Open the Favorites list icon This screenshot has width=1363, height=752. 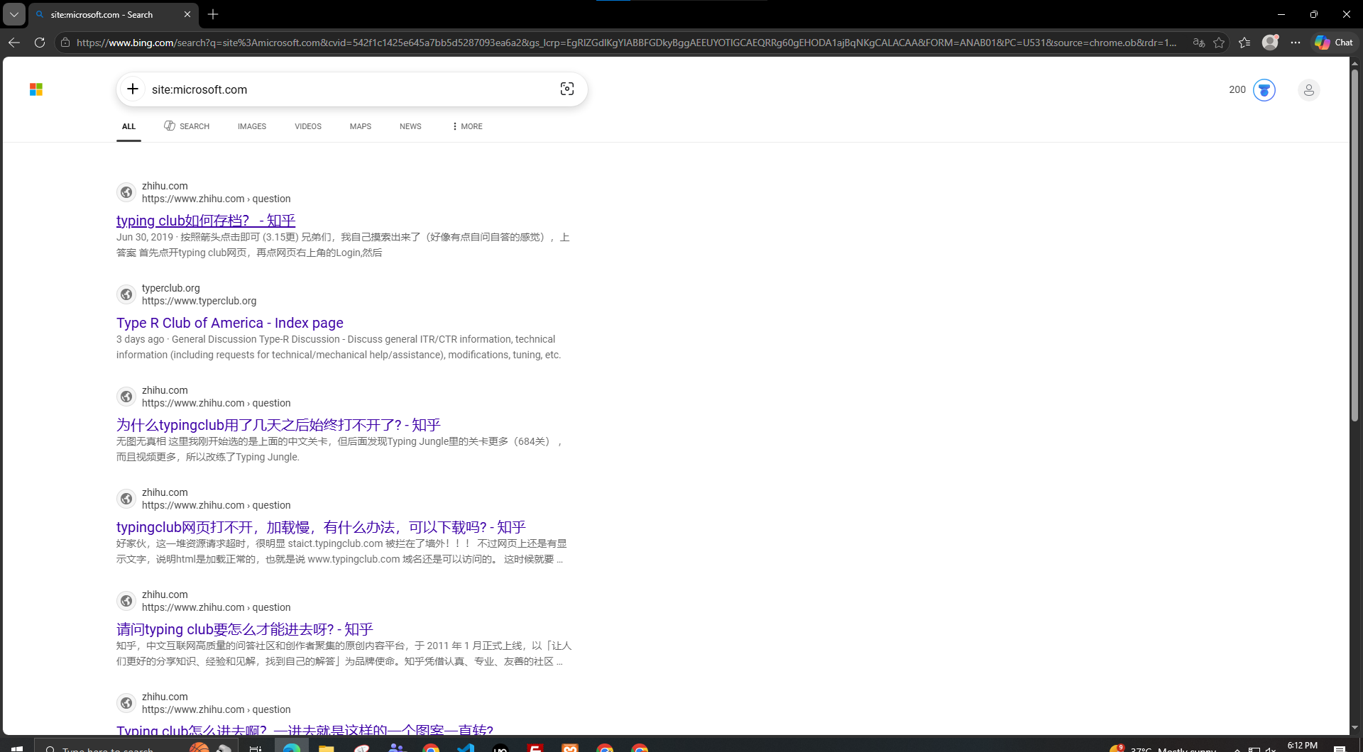point(1244,43)
